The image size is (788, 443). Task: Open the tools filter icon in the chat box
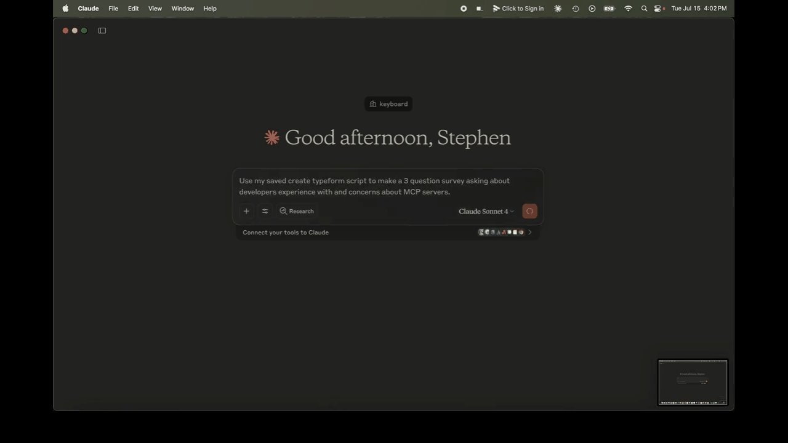[265, 211]
